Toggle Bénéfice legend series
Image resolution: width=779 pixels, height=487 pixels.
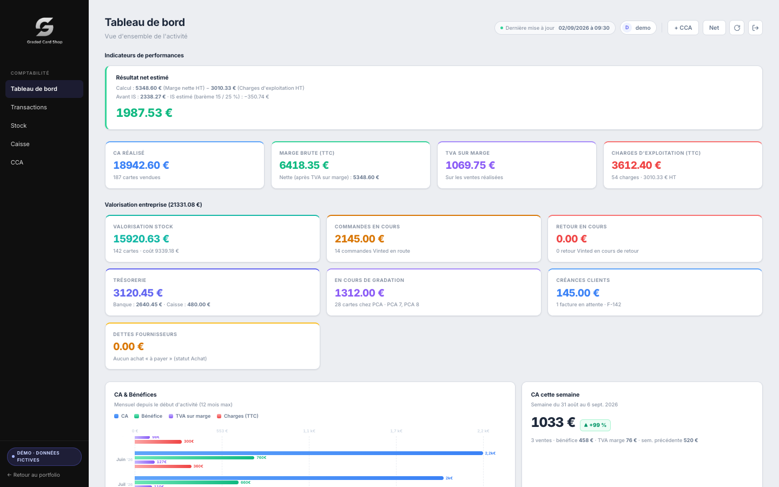click(x=148, y=416)
